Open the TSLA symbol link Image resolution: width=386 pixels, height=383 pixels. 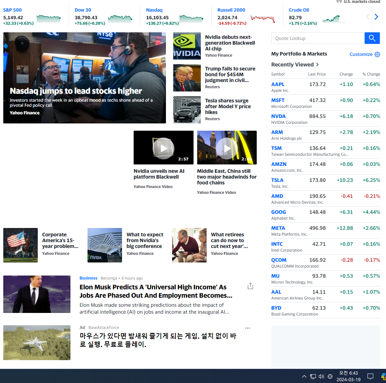pyautogui.click(x=277, y=180)
